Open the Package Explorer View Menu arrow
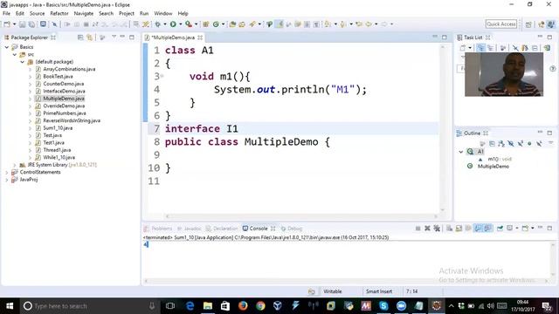 (114, 37)
